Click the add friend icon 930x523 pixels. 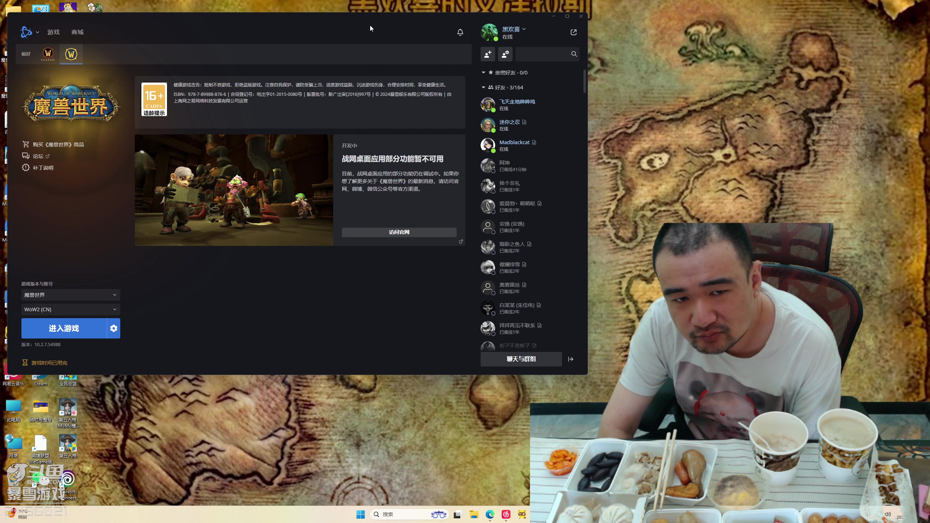pos(488,54)
